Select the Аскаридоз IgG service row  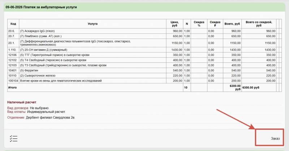tap(144, 31)
